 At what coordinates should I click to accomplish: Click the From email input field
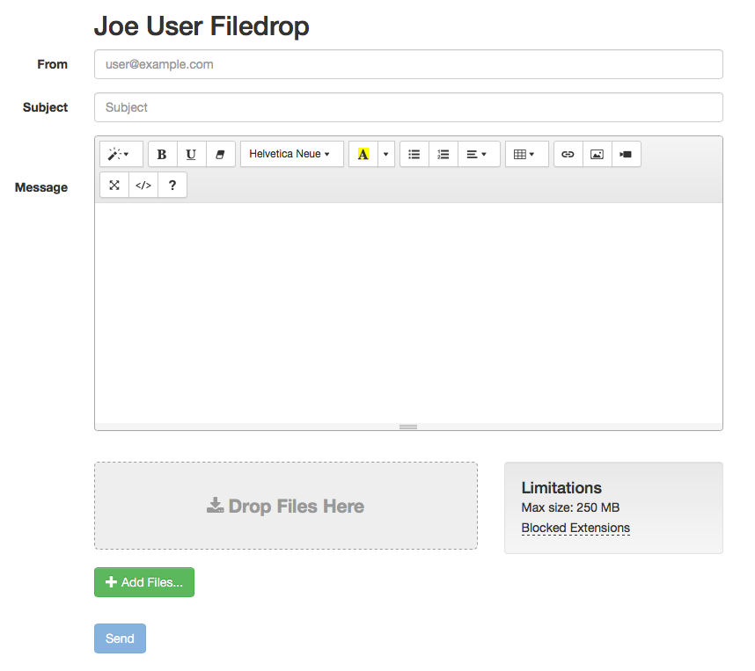click(407, 63)
